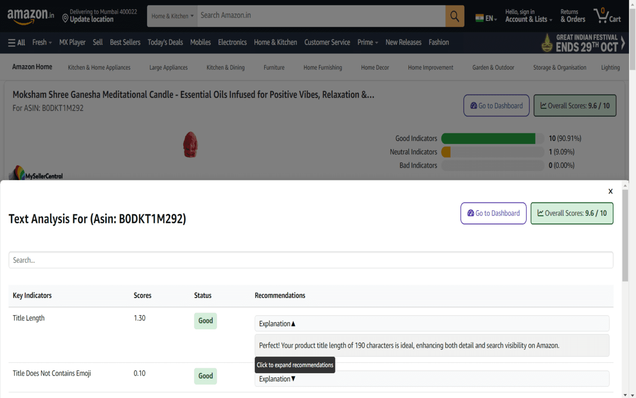Image resolution: width=636 pixels, height=398 pixels.
Task: Click the Title Length score 1.30
Action: (140, 318)
